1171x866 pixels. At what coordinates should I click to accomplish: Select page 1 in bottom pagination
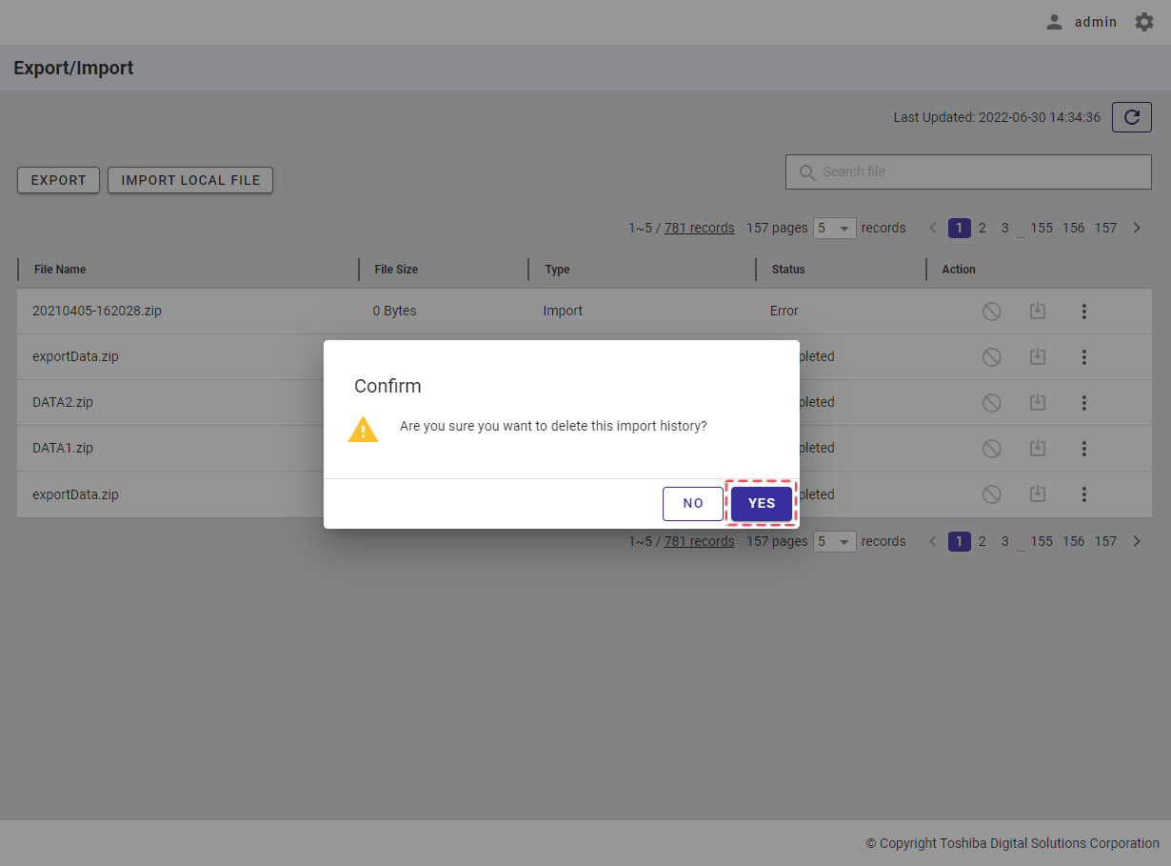click(960, 541)
